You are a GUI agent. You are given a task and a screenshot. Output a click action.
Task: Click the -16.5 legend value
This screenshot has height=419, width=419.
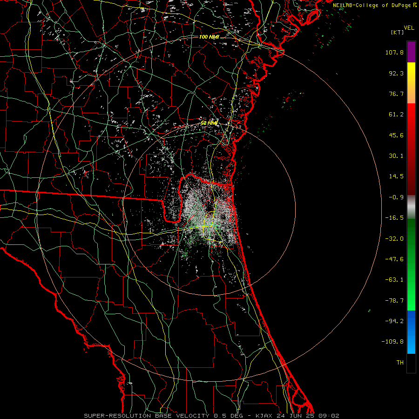(x=394, y=218)
